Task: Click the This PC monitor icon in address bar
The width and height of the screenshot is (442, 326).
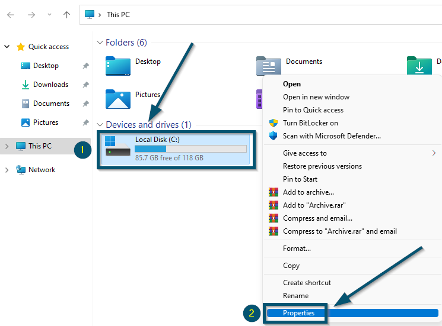Action: coord(90,14)
